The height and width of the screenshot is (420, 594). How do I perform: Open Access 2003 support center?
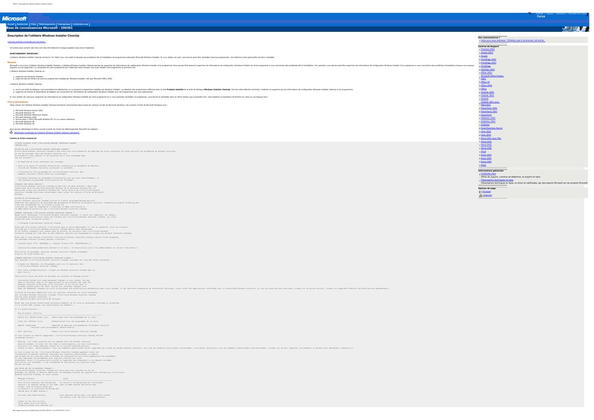click(487, 53)
